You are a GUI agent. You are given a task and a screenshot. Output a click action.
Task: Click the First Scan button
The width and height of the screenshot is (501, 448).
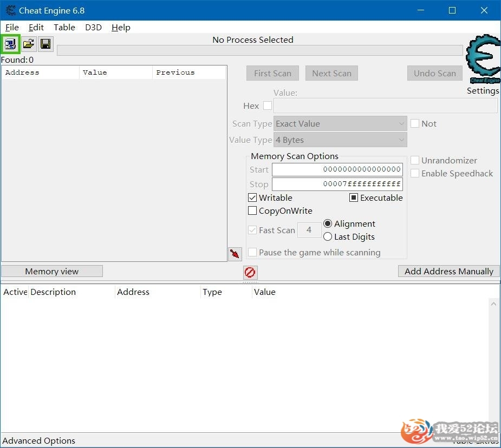click(272, 74)
